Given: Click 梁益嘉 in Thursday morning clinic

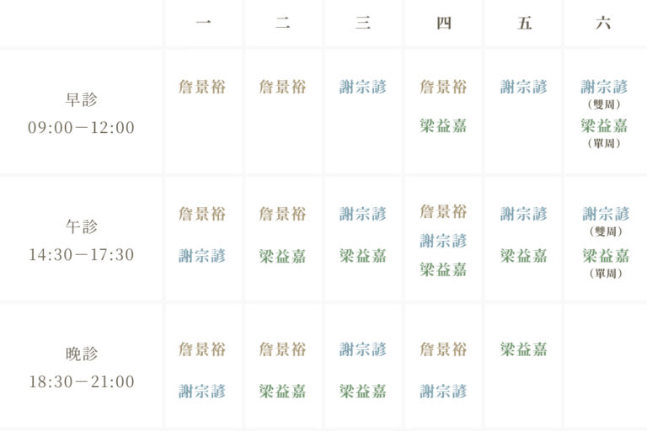Looking at the screenshot, I should coord(443,125).
